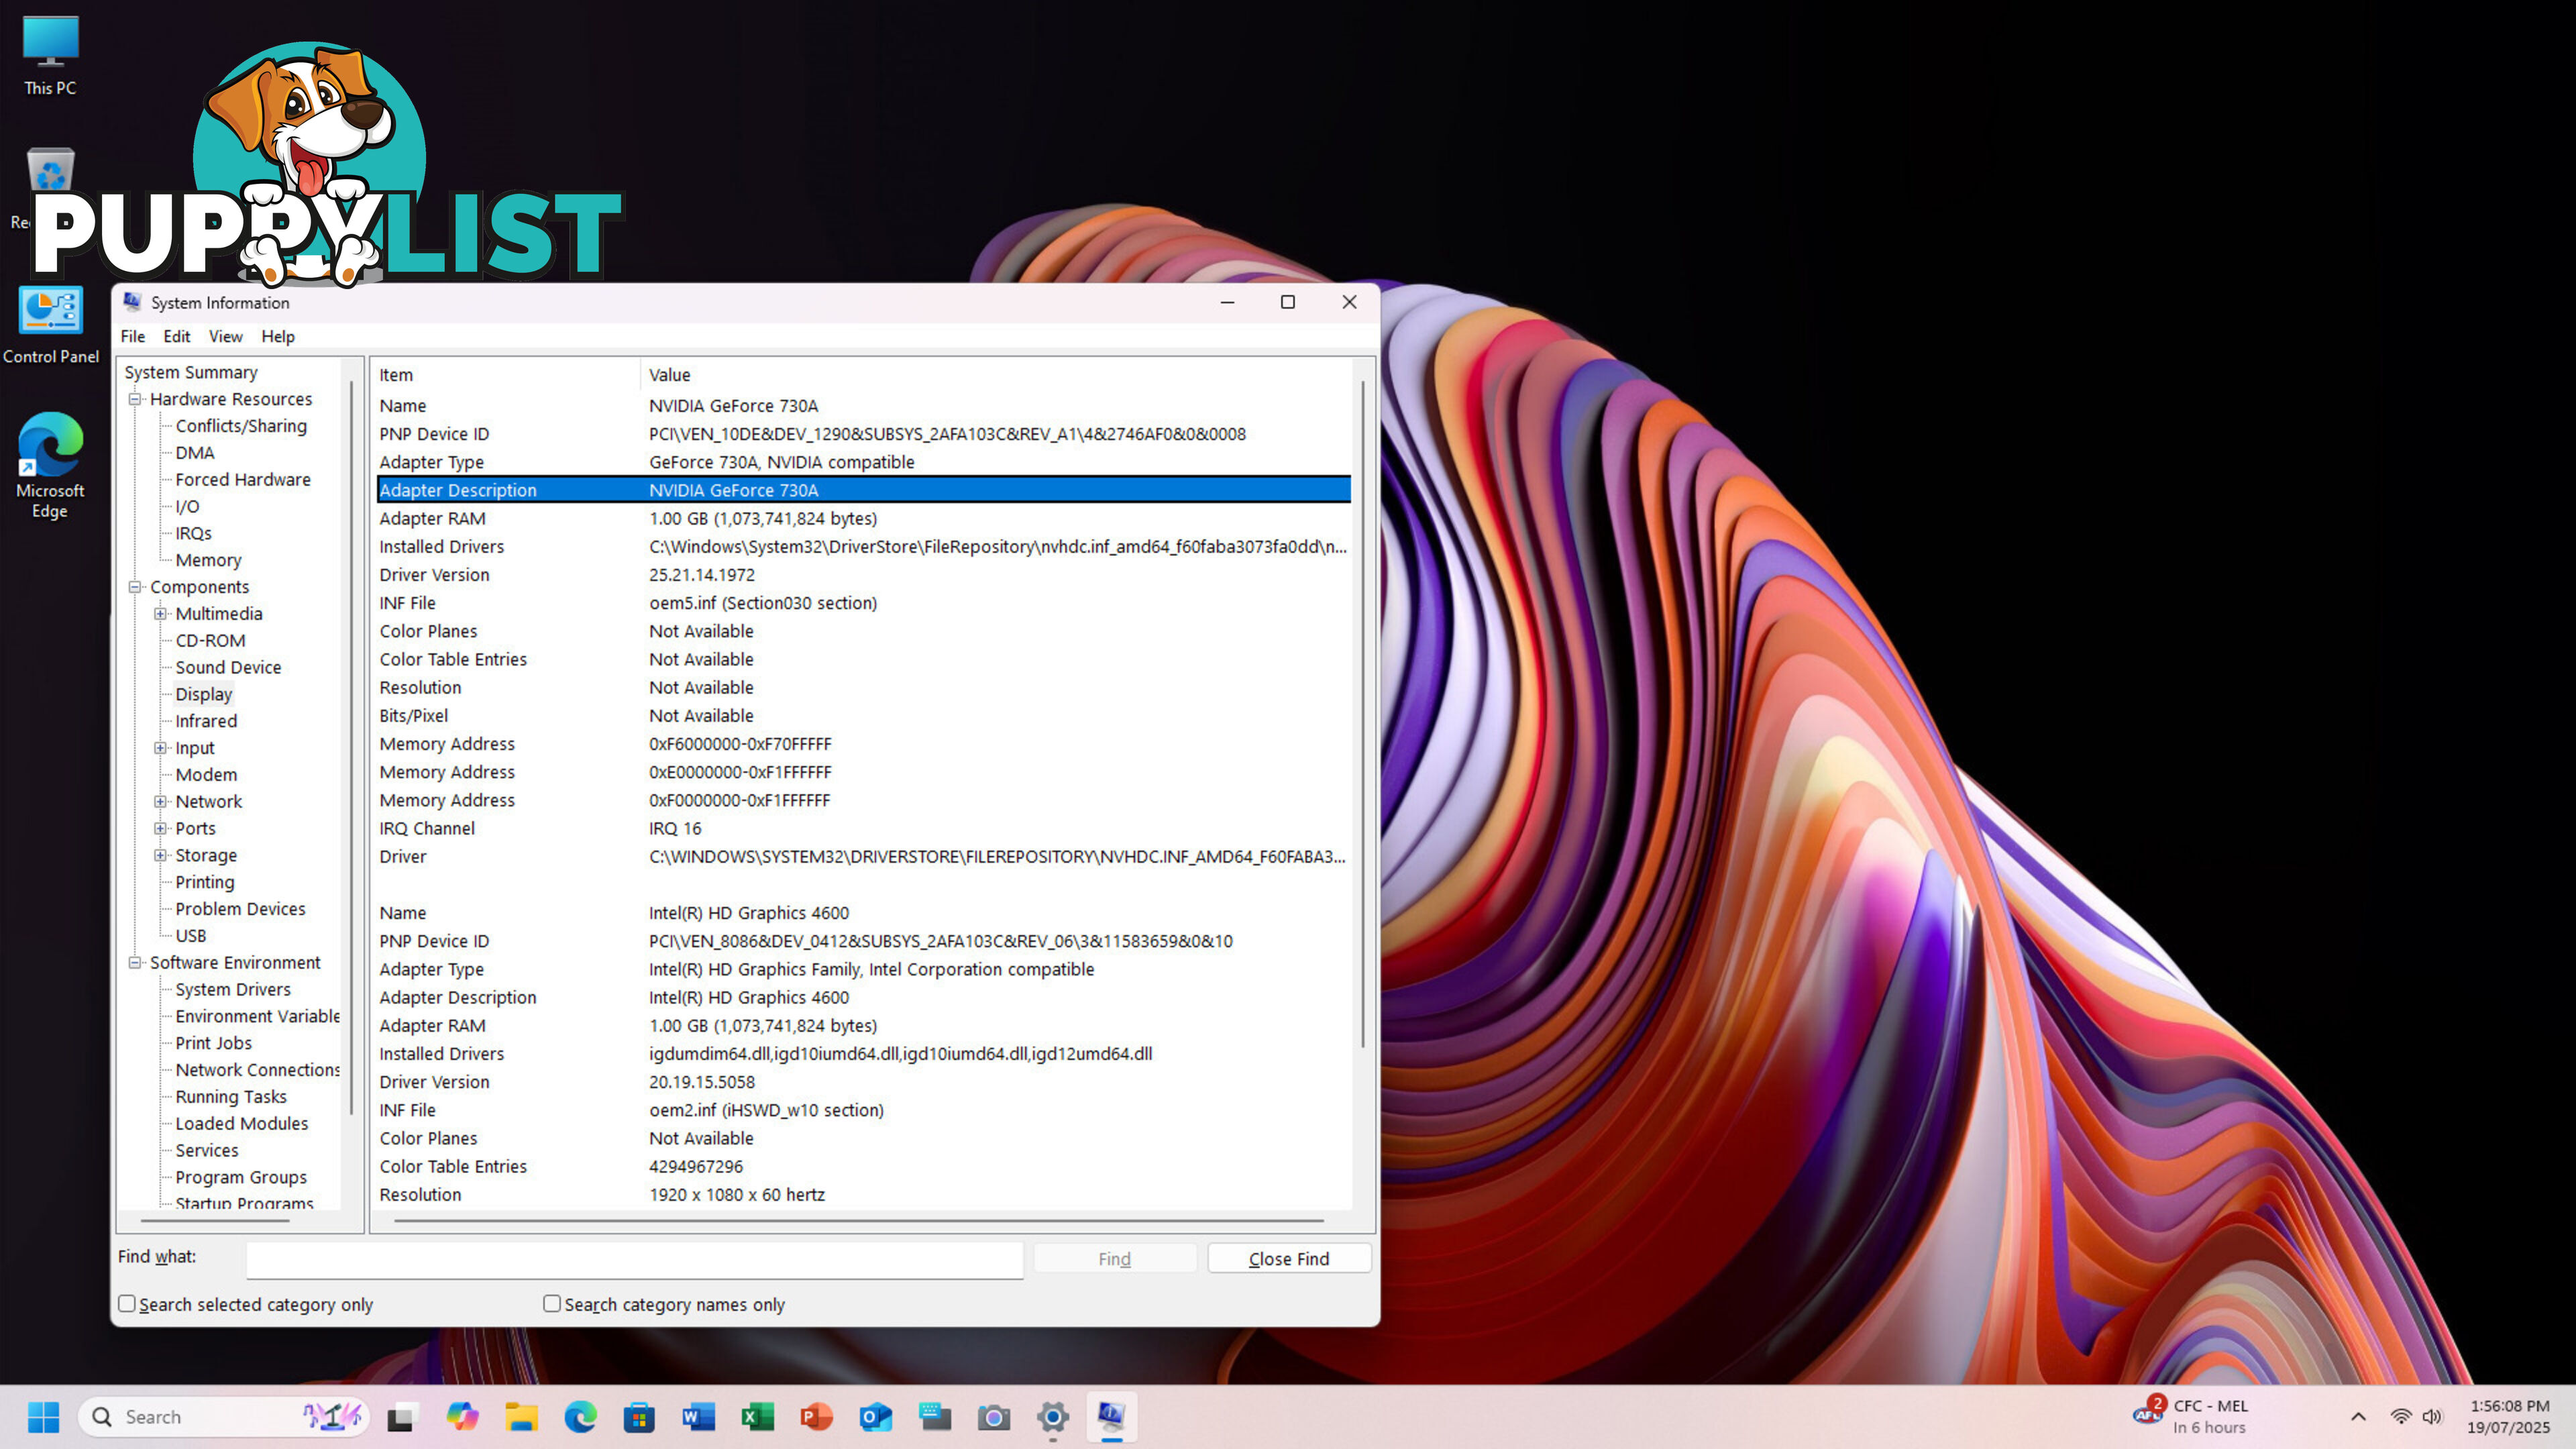
Task: Open clock and date in taskbar
Action: [x=2508, y=1416]
